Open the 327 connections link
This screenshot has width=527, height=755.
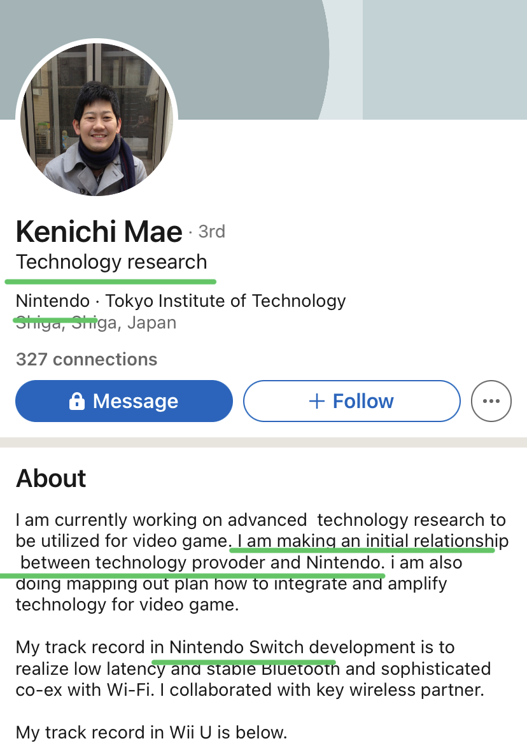(x=87, y=359)
